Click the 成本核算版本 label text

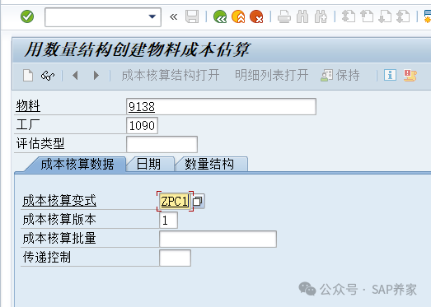click(59, 220)
